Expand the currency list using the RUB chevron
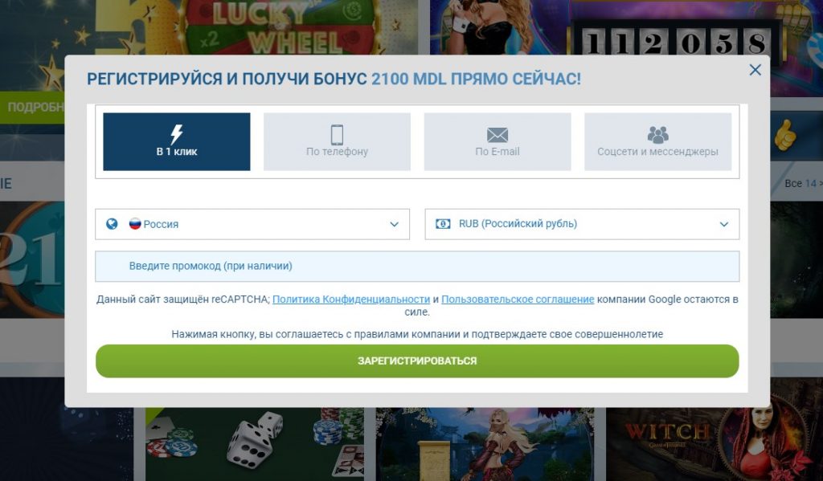This screenshot has width=823, height=481. [724, 225]
